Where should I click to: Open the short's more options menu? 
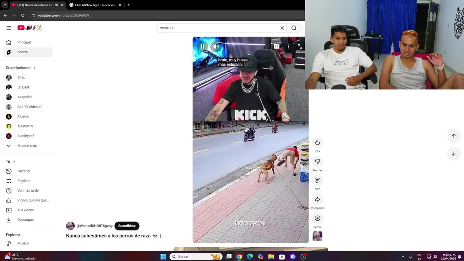tap(288, 46)
